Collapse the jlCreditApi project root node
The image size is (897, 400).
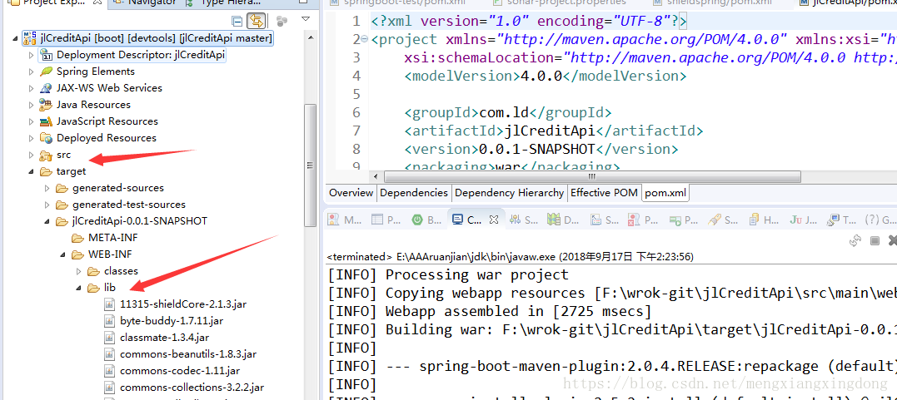(x=16, y=38)
